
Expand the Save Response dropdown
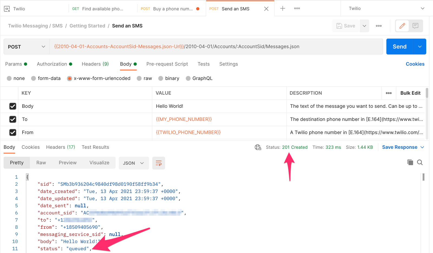(422, 147)
